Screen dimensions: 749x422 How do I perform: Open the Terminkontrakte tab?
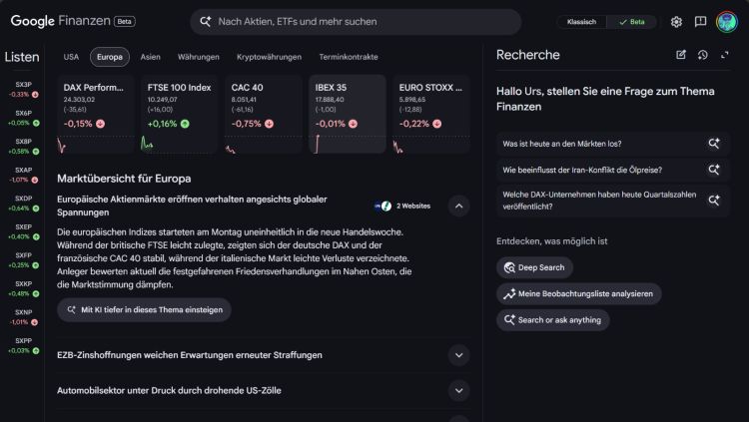pyautogui.click(x=349, y=57)
